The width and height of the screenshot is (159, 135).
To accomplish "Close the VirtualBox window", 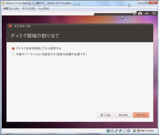I will click(x=153, y=2).
